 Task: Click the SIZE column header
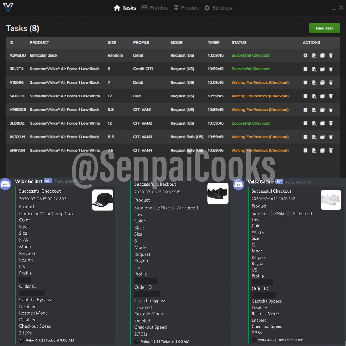(x=112, y=42)
